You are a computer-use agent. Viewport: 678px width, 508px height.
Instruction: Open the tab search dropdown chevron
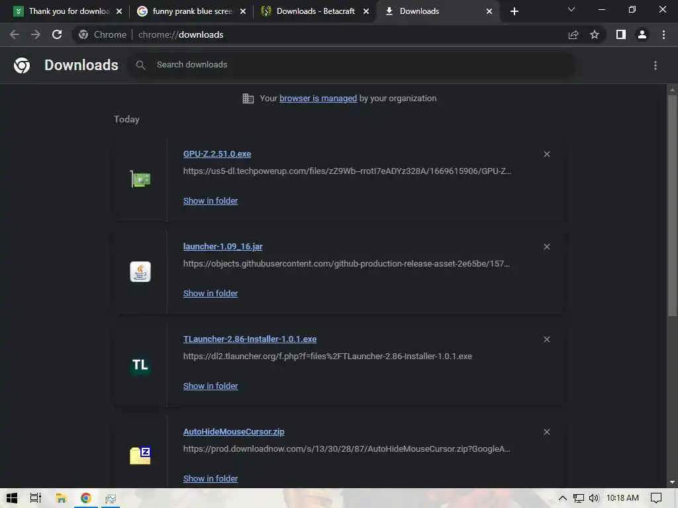coord(571,9)
